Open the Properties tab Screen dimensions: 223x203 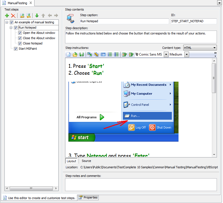[x=88, y=197]
